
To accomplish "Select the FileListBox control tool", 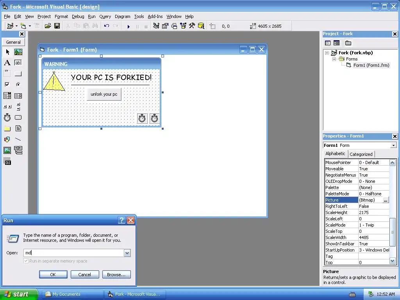I will 18,128.
